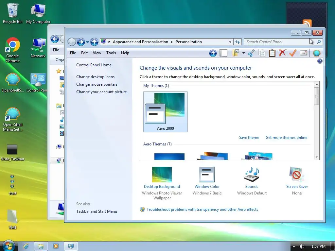This screenshot has height=251, width=335.
Task: Click inside the Search Control Panel field
Action: pyautogui.click(x=280, y=42)
